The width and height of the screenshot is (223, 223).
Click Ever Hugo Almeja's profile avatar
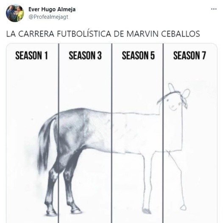pyautogui.click(x=15, y=13)
